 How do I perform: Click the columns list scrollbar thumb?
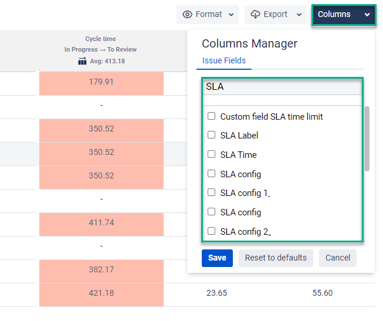pos(367,138)
